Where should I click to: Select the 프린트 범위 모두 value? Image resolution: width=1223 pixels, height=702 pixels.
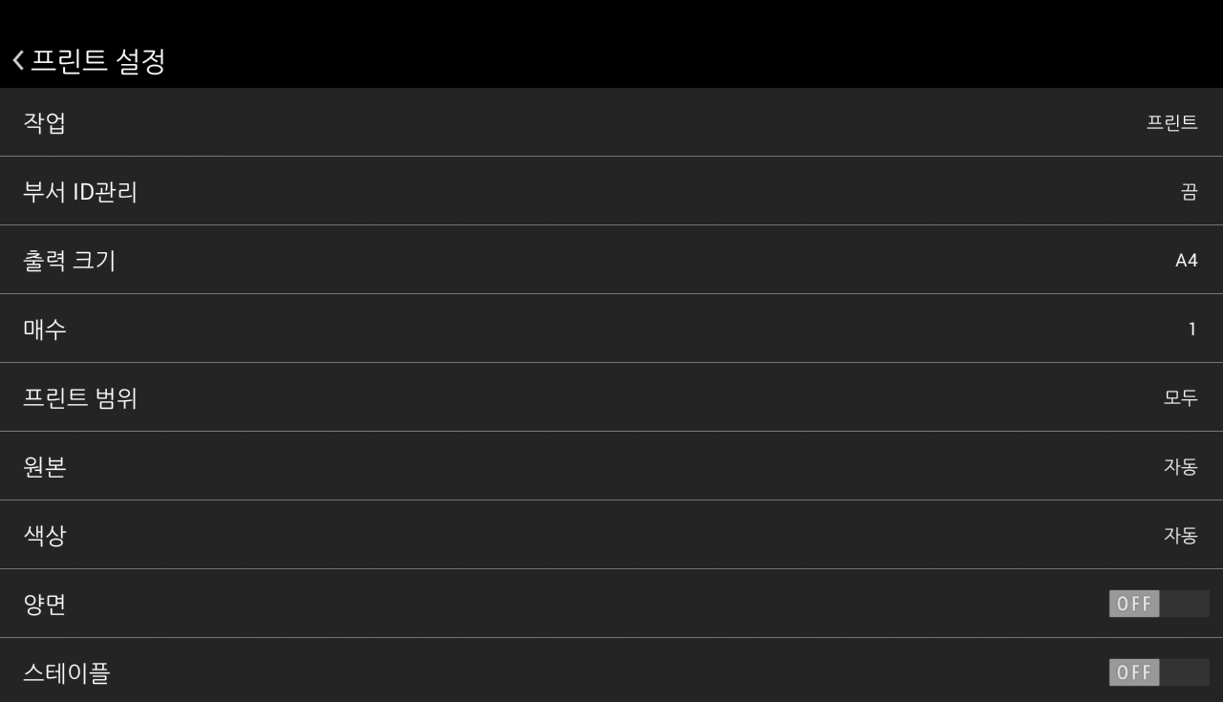(1180, 397)
